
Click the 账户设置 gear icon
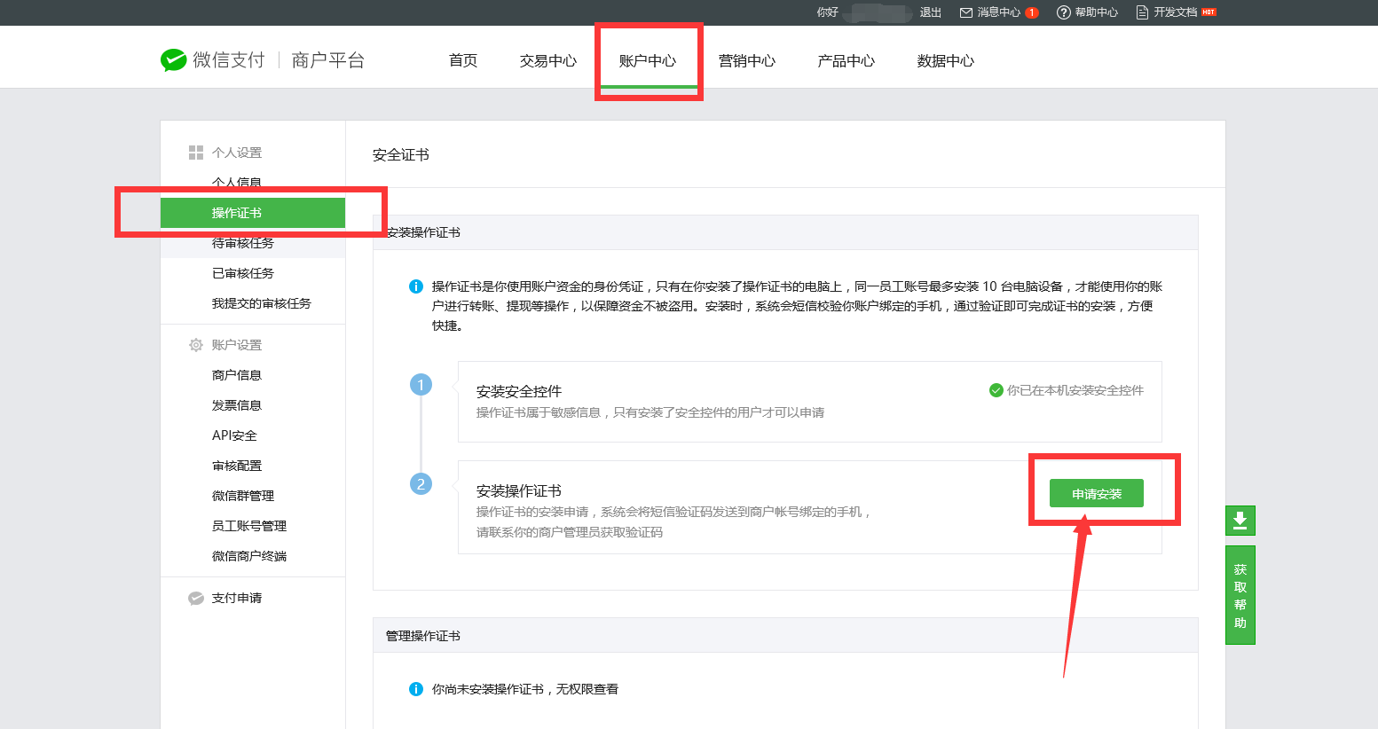click(x=196, y=345)
